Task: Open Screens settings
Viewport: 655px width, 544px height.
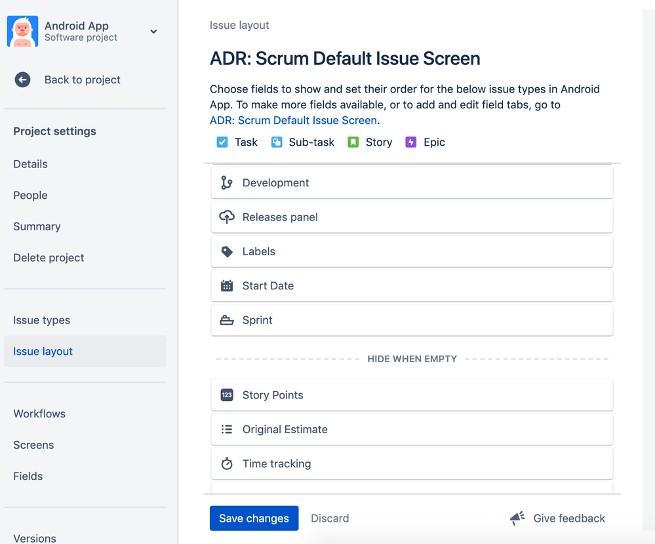Action: point(34,445)
